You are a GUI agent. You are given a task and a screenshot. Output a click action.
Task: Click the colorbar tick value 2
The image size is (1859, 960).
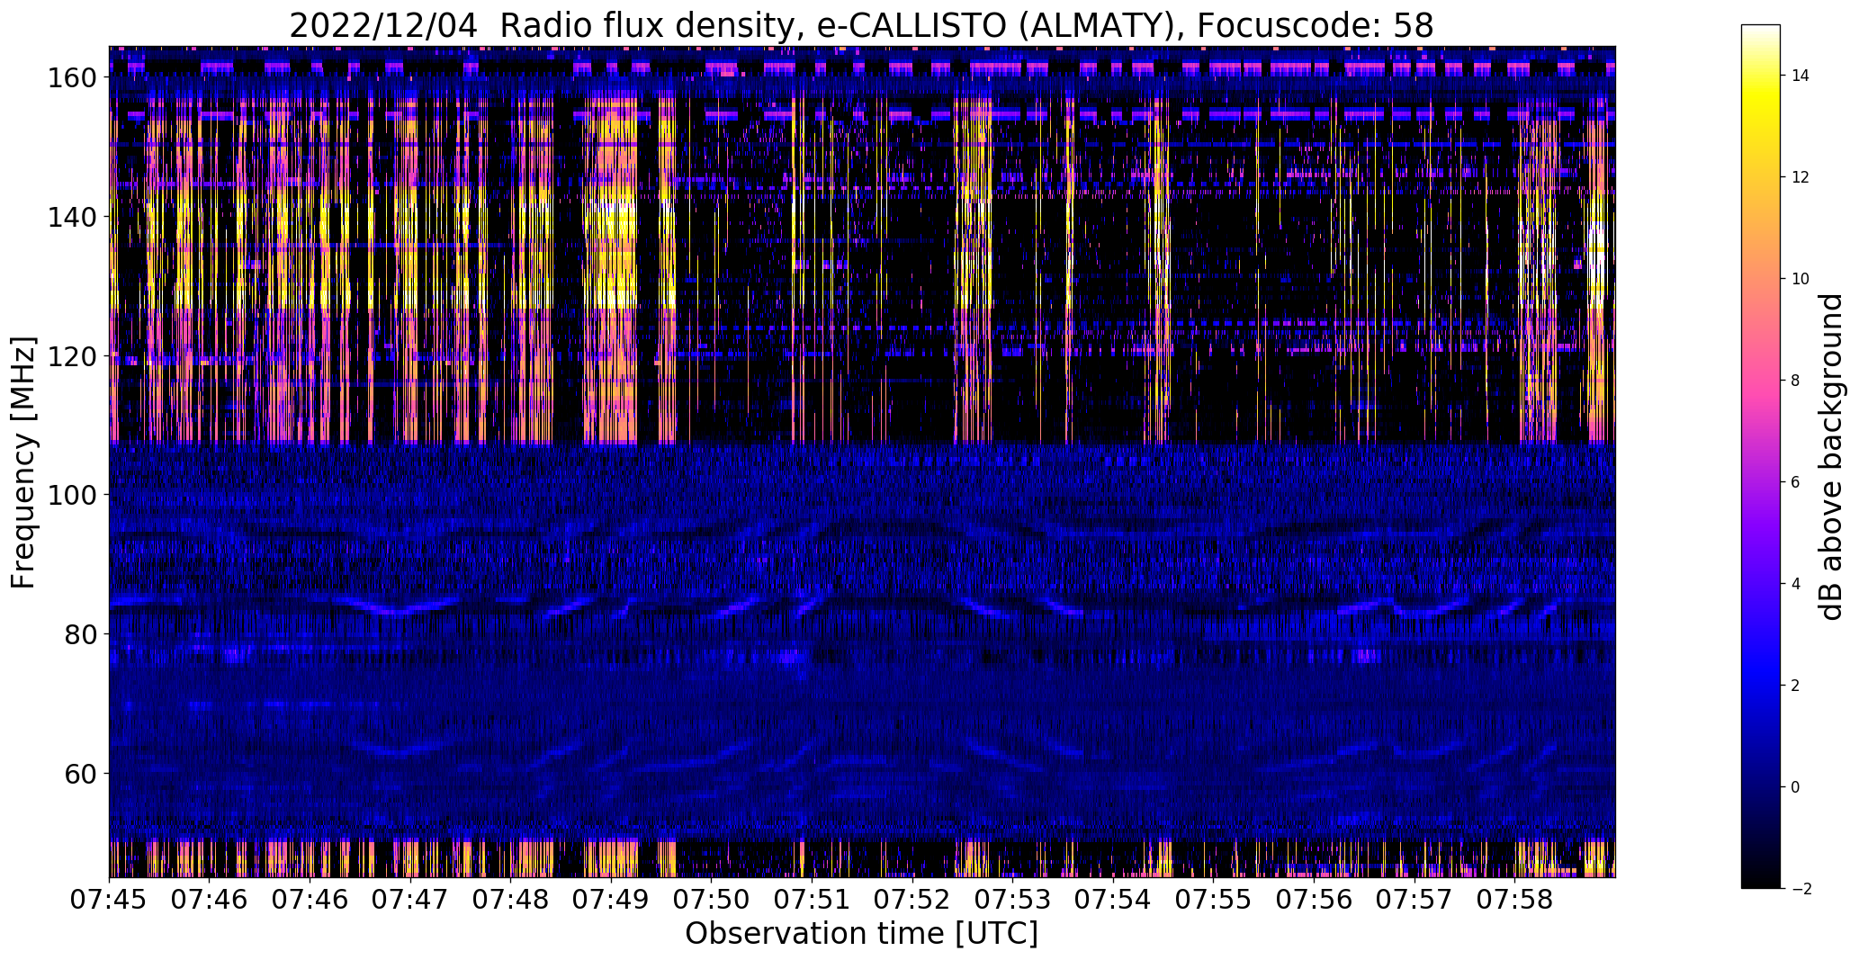(1796, 686)
